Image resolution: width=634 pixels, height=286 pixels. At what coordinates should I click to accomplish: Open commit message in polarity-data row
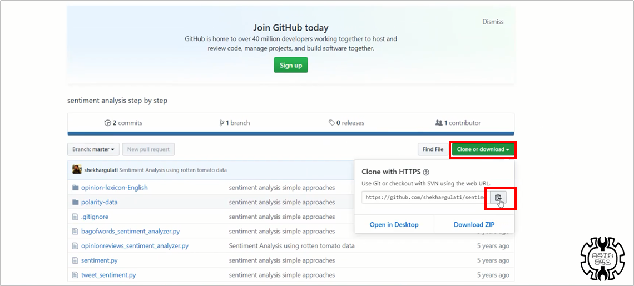pyautogui.click(x=282, y=202)
